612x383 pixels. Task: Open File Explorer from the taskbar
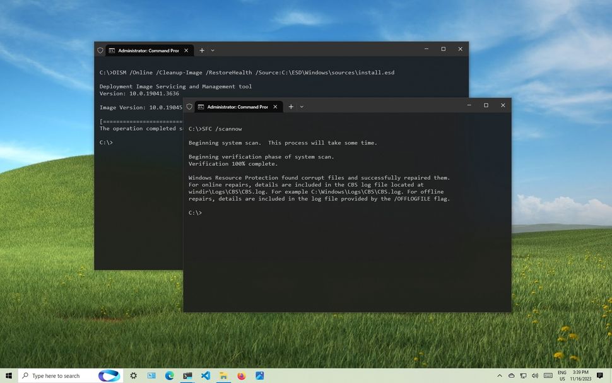point(223,375)
